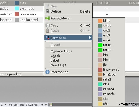Click the right arrow beside terminal icon
139x107 pixels.
[x=46, y=105]
